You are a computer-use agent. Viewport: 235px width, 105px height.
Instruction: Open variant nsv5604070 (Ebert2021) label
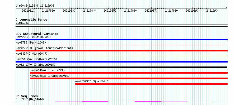click(x=47, y=70)
